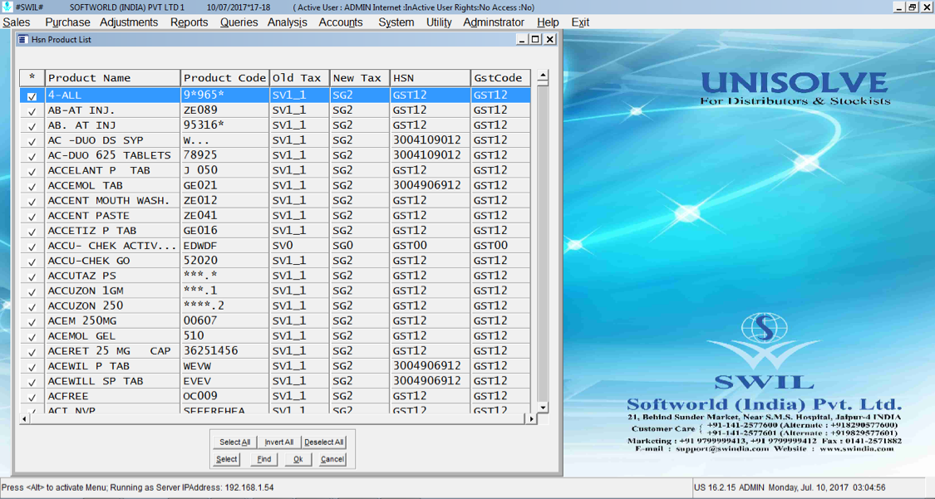Click the Product Code column header
The height and width of the screenshot is (499, 935).
coord(224,78)
